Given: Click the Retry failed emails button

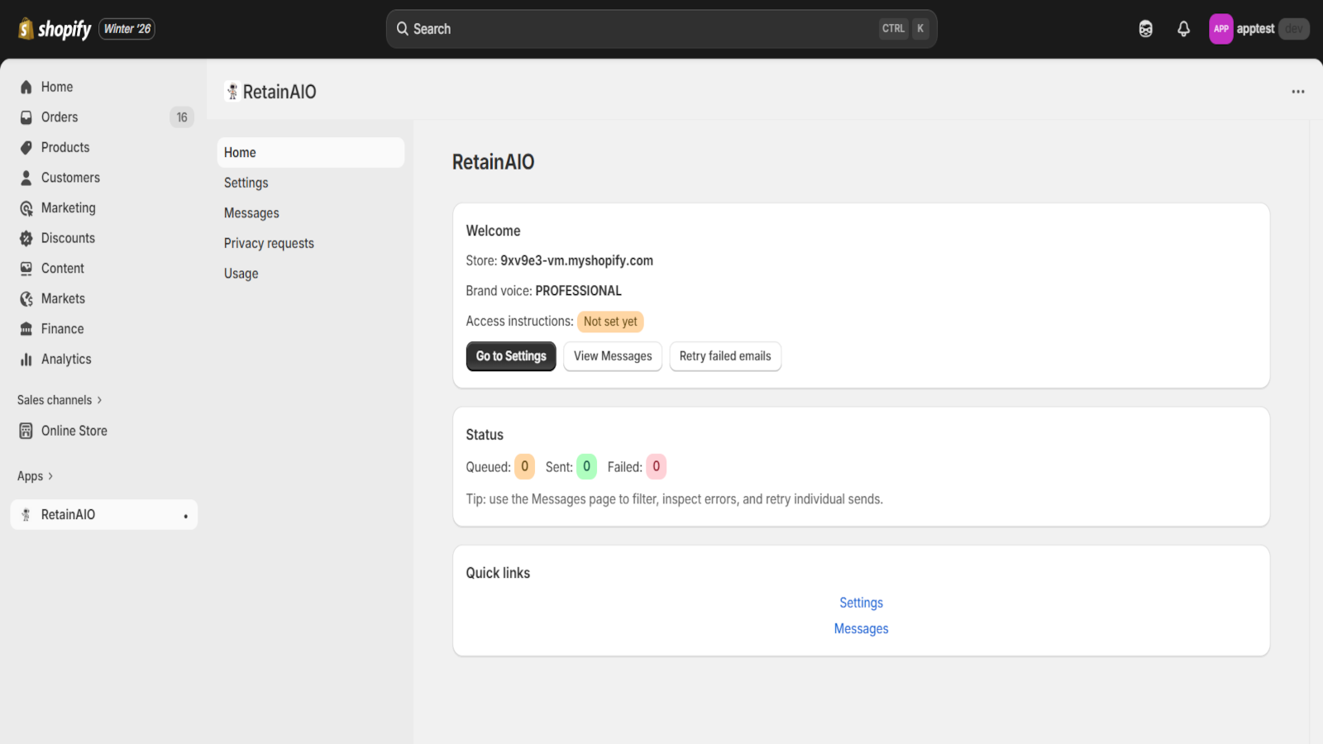Looking at the screenshot, I should (x=725, y=356).
